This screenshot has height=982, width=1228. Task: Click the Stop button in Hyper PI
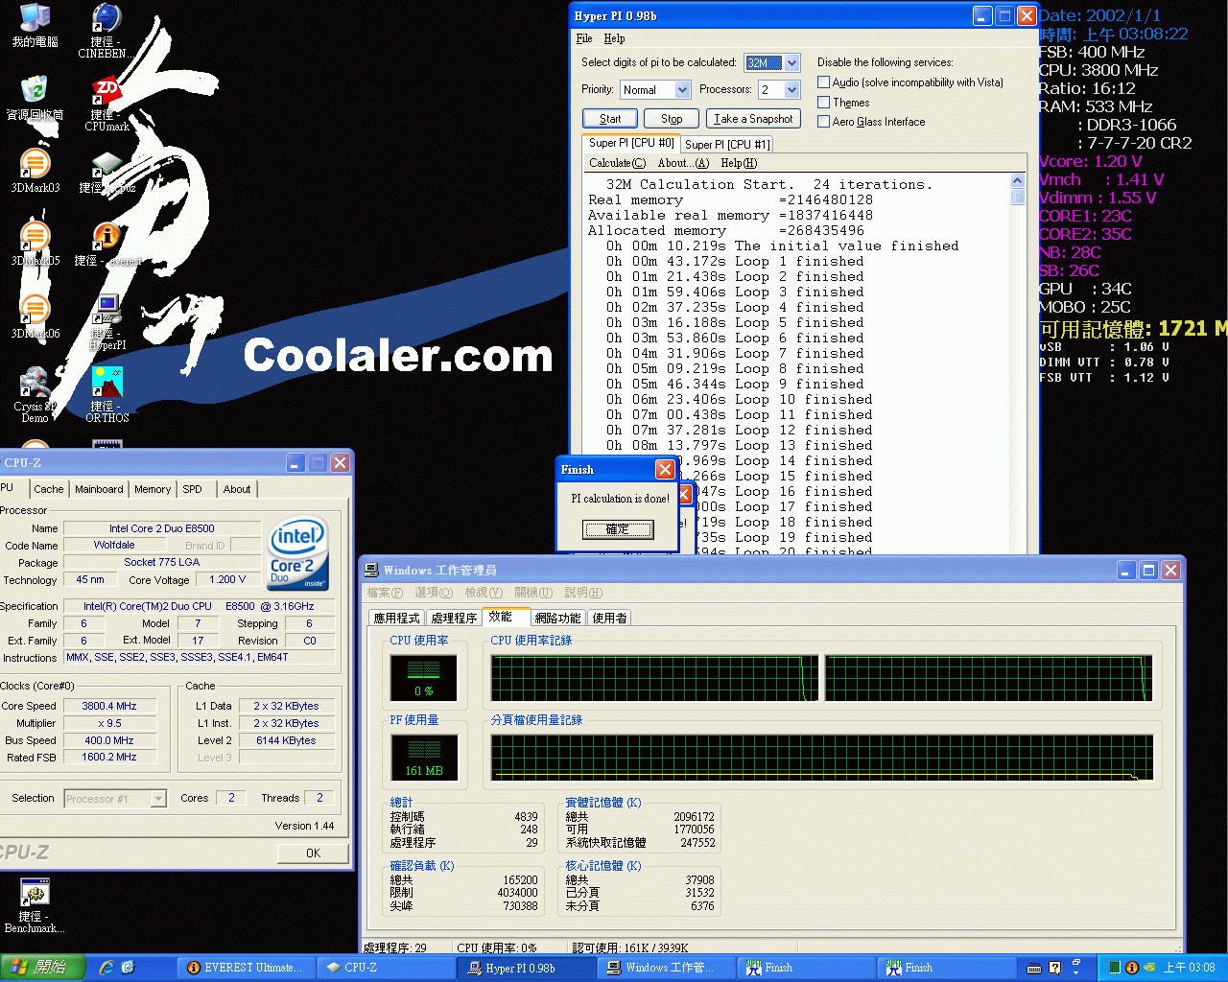[672, 119]
